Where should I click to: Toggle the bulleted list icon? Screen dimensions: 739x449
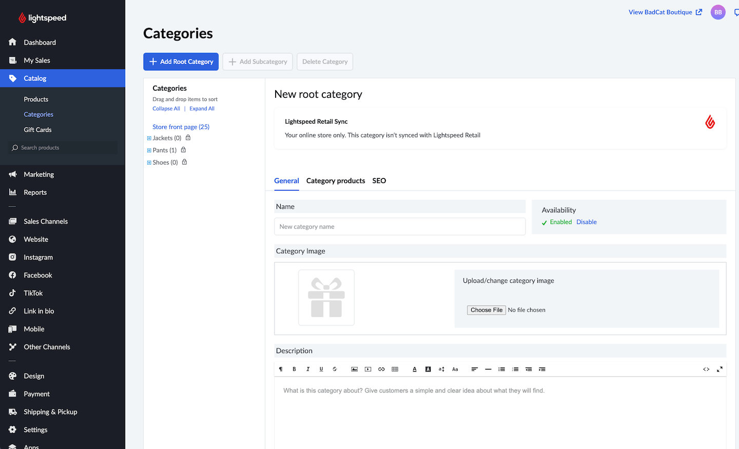point(501,369)
